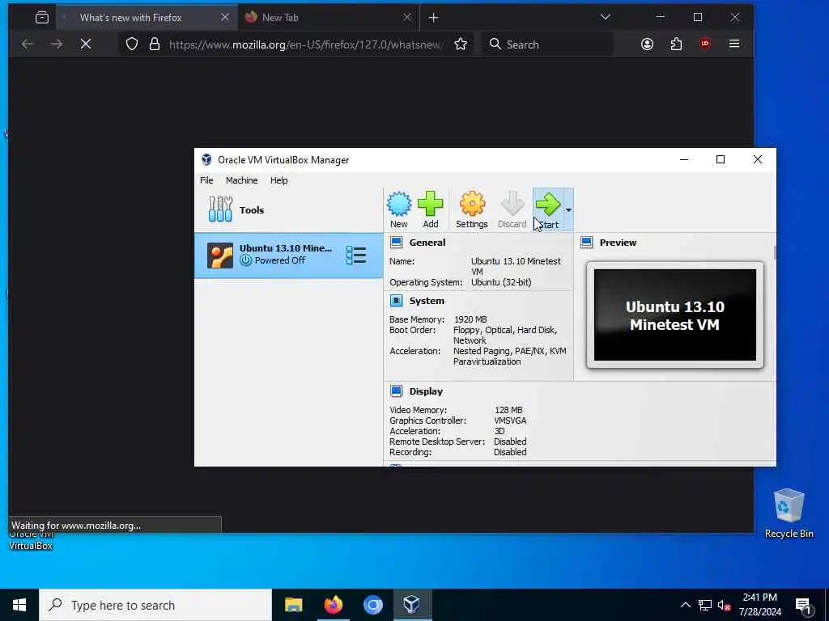
Task: Select Ubuntu 13.10 Minetest VM entry
Action: click(x=289, y=255)
